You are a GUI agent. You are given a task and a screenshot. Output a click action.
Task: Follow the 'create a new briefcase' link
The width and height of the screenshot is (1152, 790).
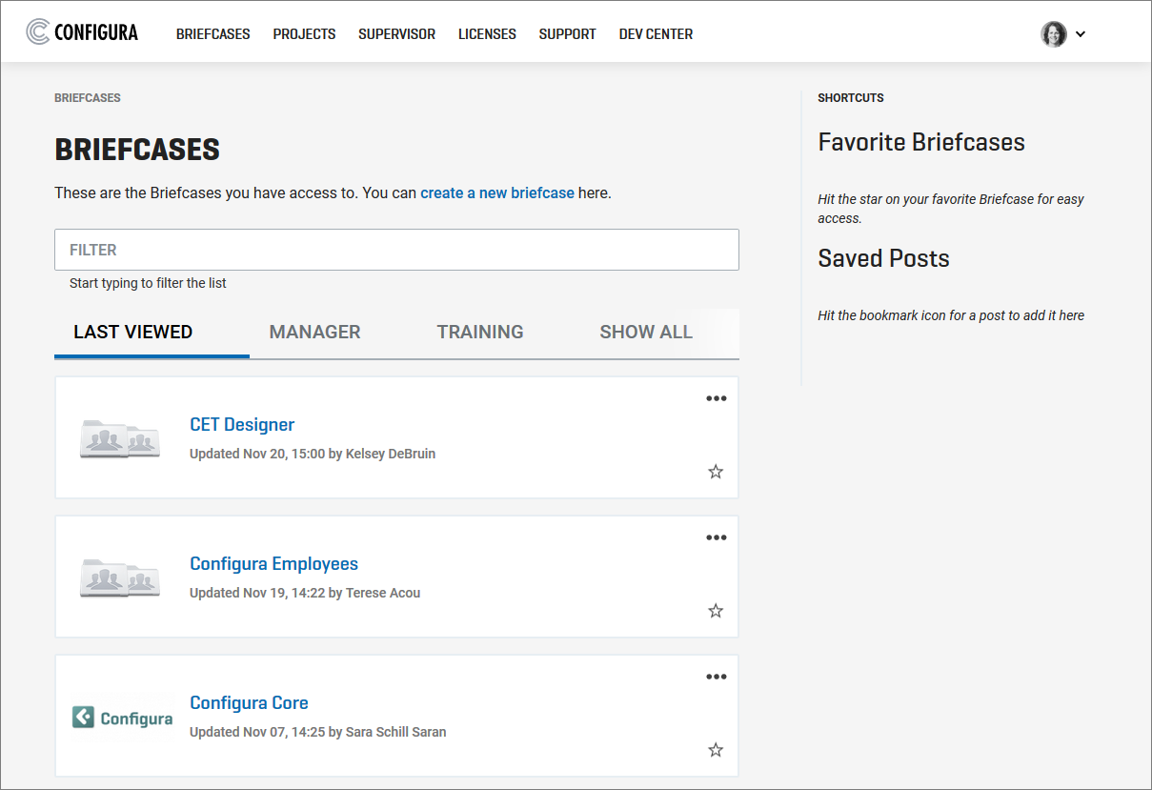point(497,192)
